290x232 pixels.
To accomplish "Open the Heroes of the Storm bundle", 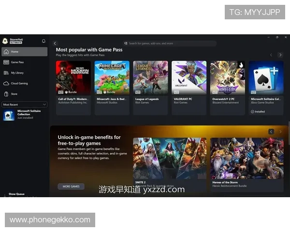I will point(247,165).
